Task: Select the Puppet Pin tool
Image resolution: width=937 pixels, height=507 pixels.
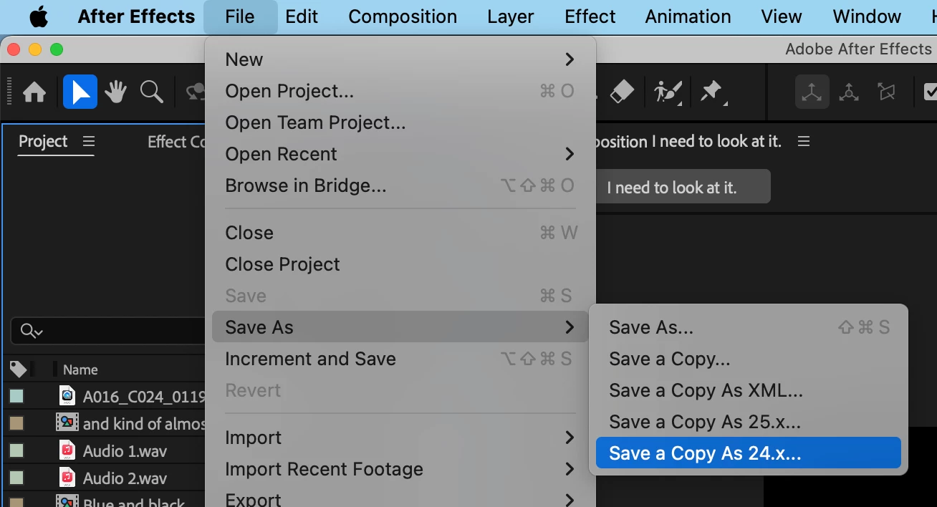Action: coord(713,92)
